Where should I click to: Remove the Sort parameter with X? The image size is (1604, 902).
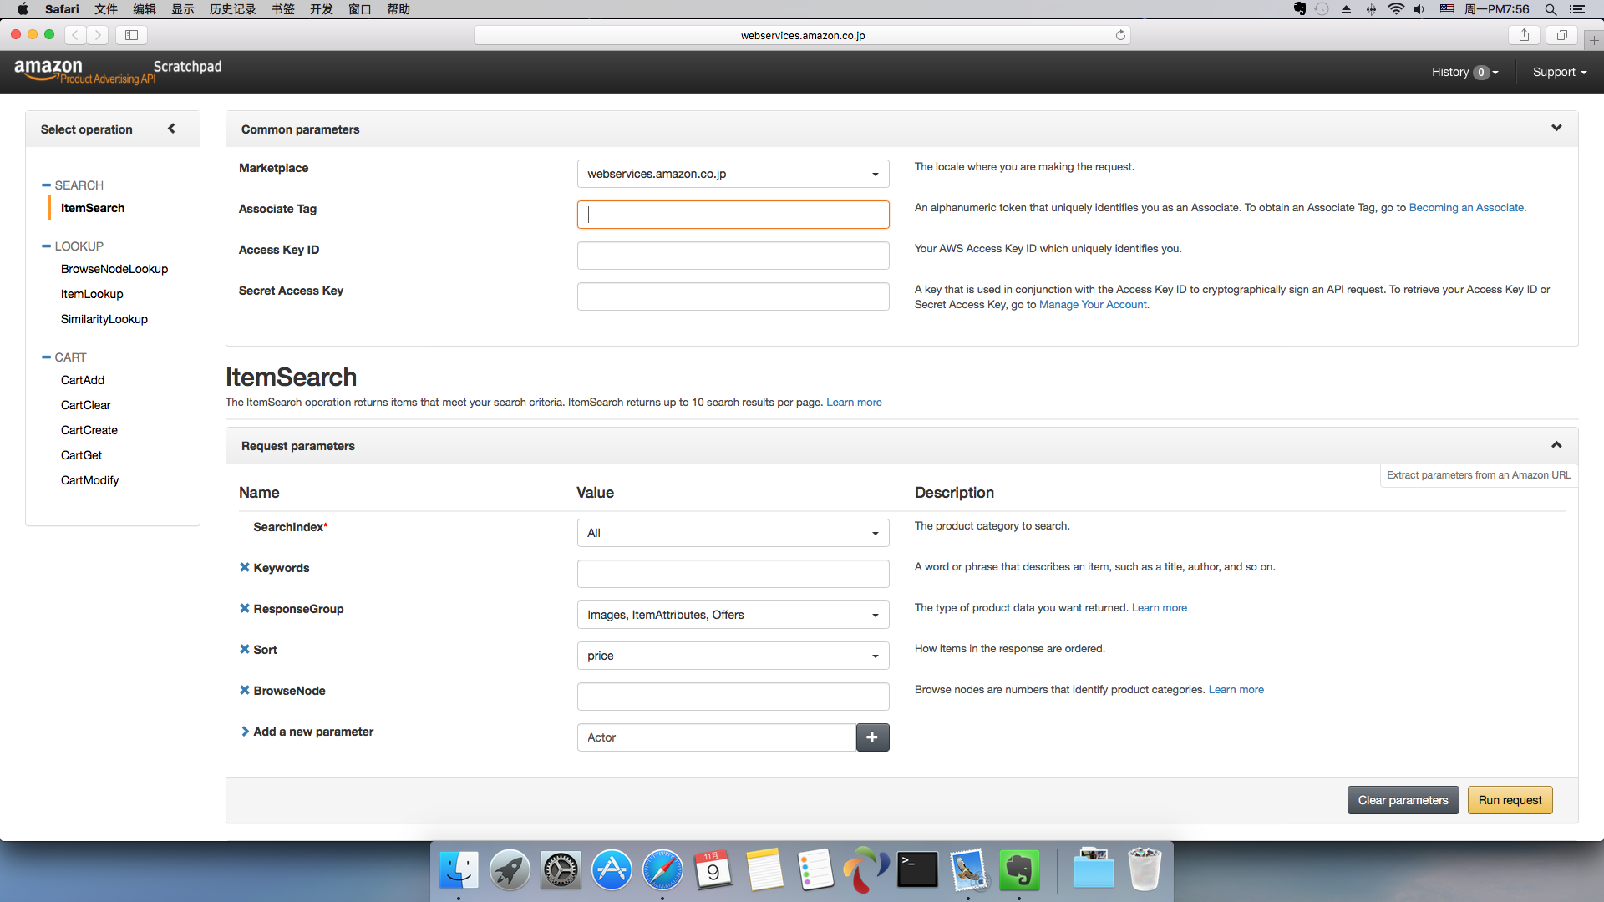[x=245, y=649]
